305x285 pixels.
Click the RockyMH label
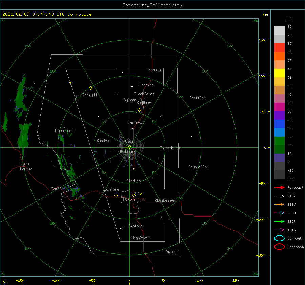89,95
